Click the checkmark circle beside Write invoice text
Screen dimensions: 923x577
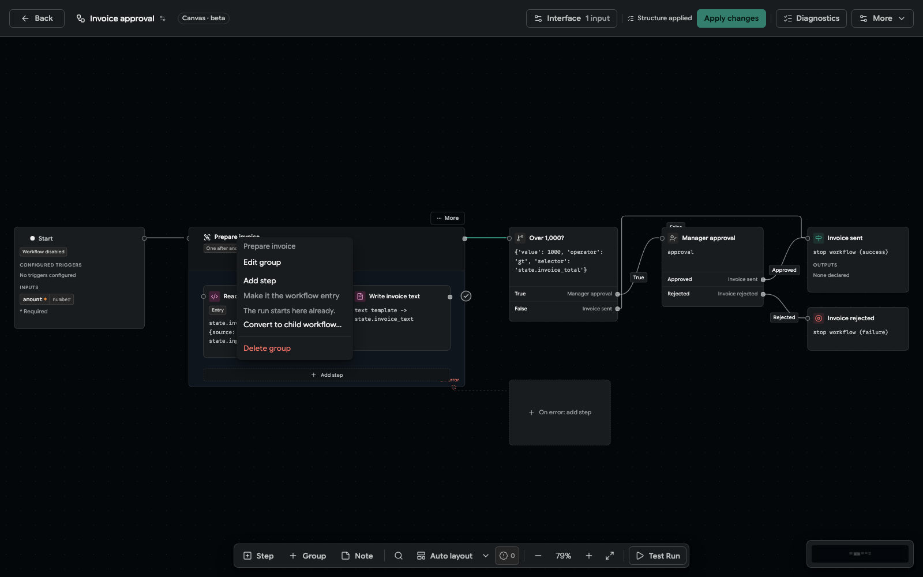[466, 296]
